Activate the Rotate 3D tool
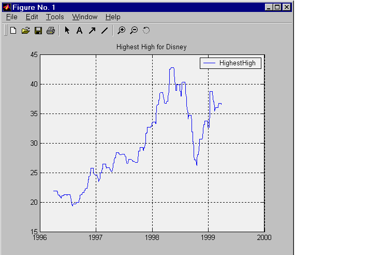Image resolution: width=383 pixels, height=255 pixels. [146, 30]
